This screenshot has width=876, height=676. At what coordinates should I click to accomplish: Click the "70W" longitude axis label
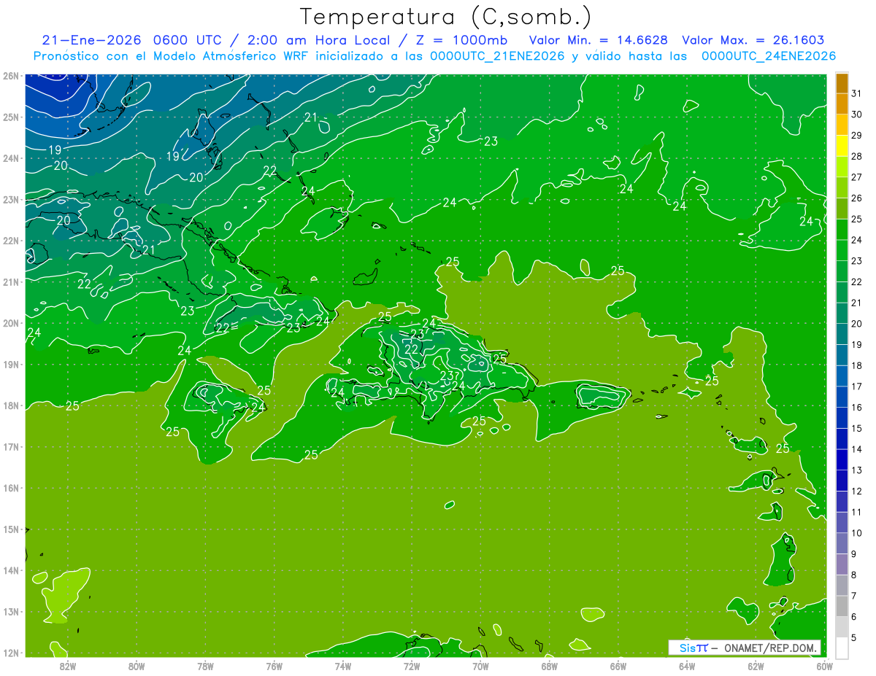(x=480, y=666)
